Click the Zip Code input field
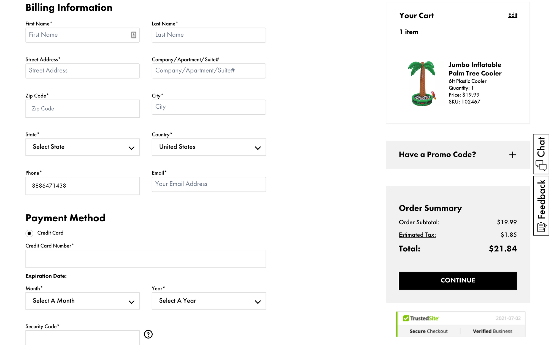This screenshot has width=551, height=345. coord(82,109)
